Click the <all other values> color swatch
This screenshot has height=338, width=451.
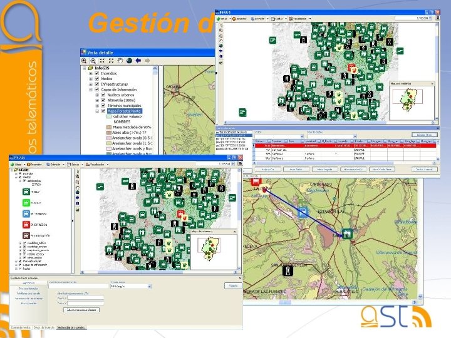(109, 116)
